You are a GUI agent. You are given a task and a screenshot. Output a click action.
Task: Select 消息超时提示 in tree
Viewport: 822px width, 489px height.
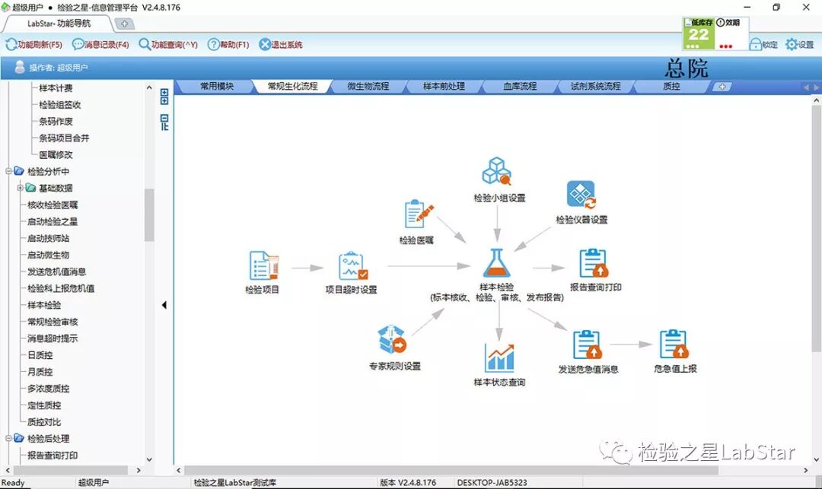(x=53, y=338)
